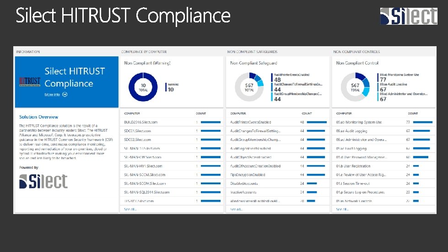Click the Non Compliant Controls panel header
This screenshot has height=252, width=448.
(356, 52)
